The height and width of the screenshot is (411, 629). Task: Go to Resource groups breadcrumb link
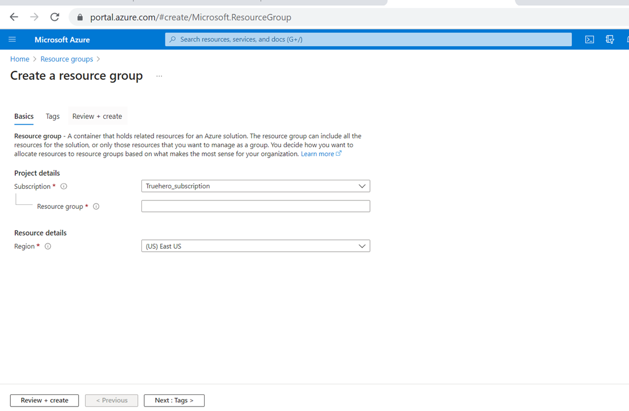click(x=66, y=59)
